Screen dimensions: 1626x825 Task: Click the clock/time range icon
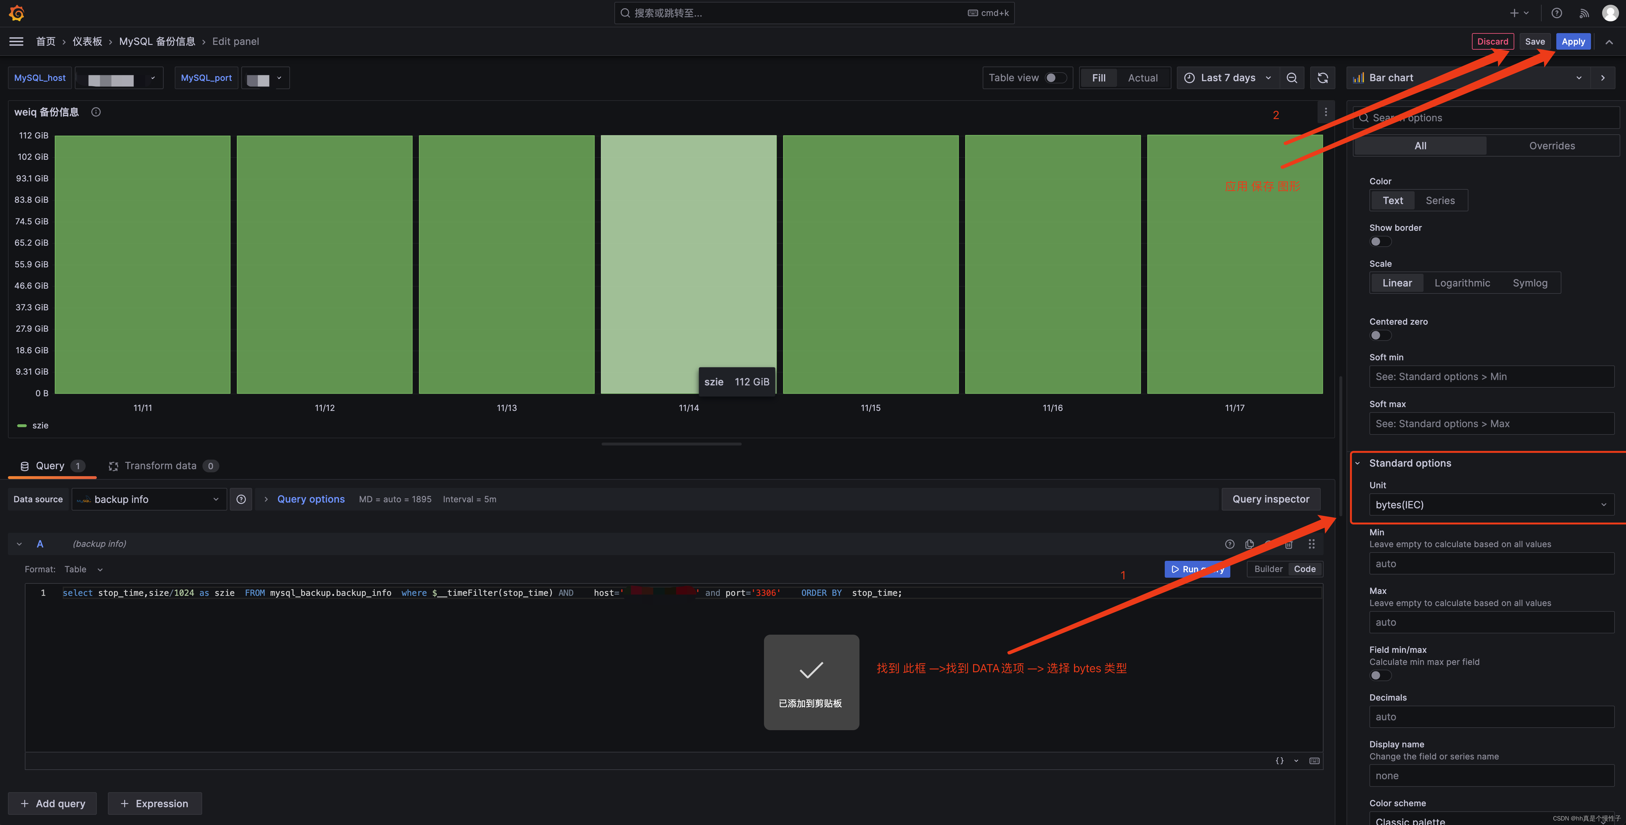coord(1190,77)
